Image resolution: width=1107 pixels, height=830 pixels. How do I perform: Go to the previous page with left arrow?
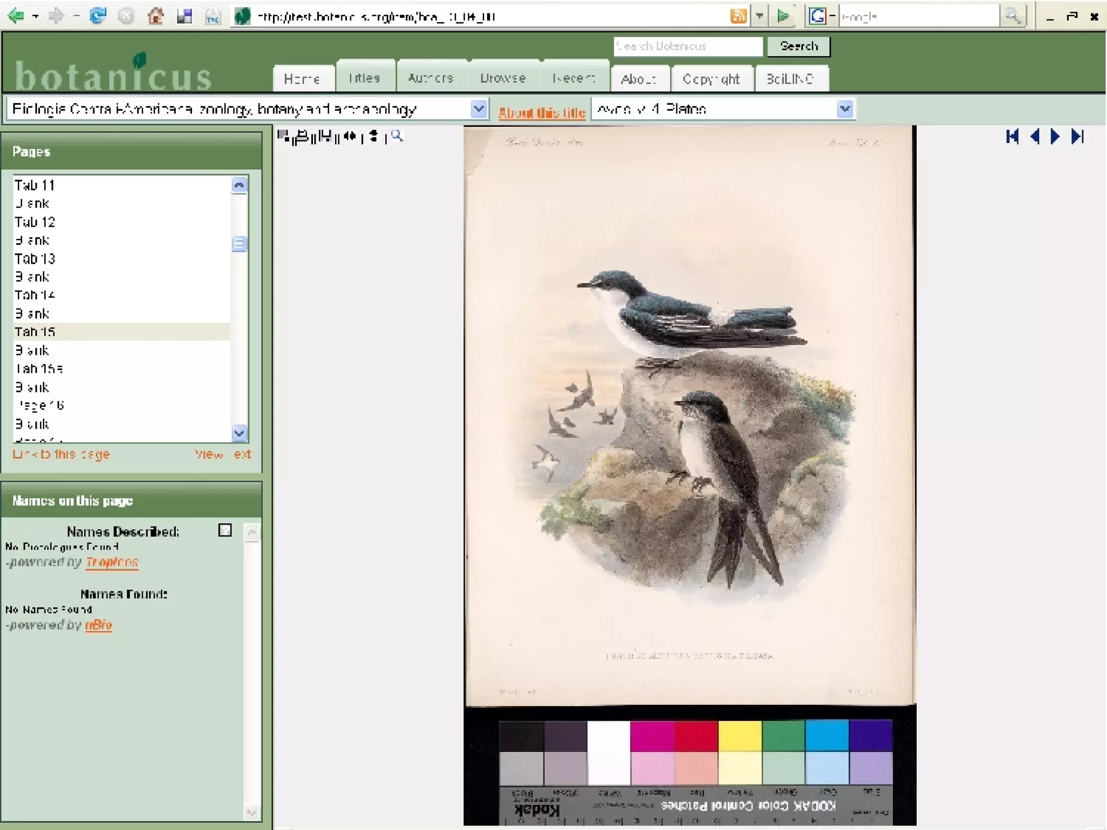[x=1034, y=137]
